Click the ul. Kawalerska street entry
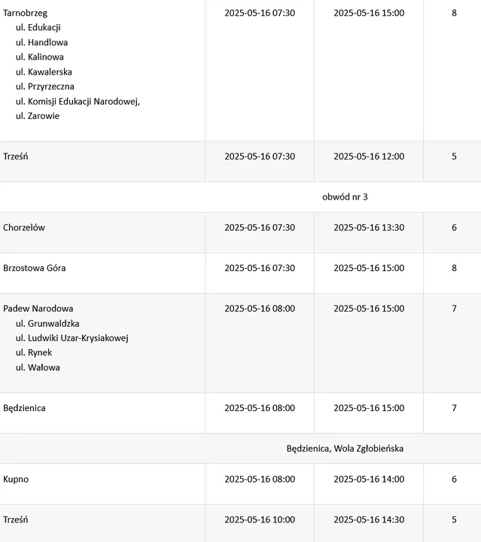The width and height of the screenshot is (481, 542). tap(44, 72)
